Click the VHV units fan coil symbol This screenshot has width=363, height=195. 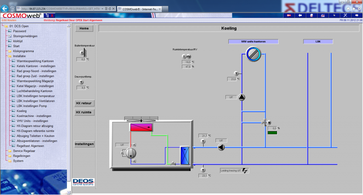(x=253, y=54)
